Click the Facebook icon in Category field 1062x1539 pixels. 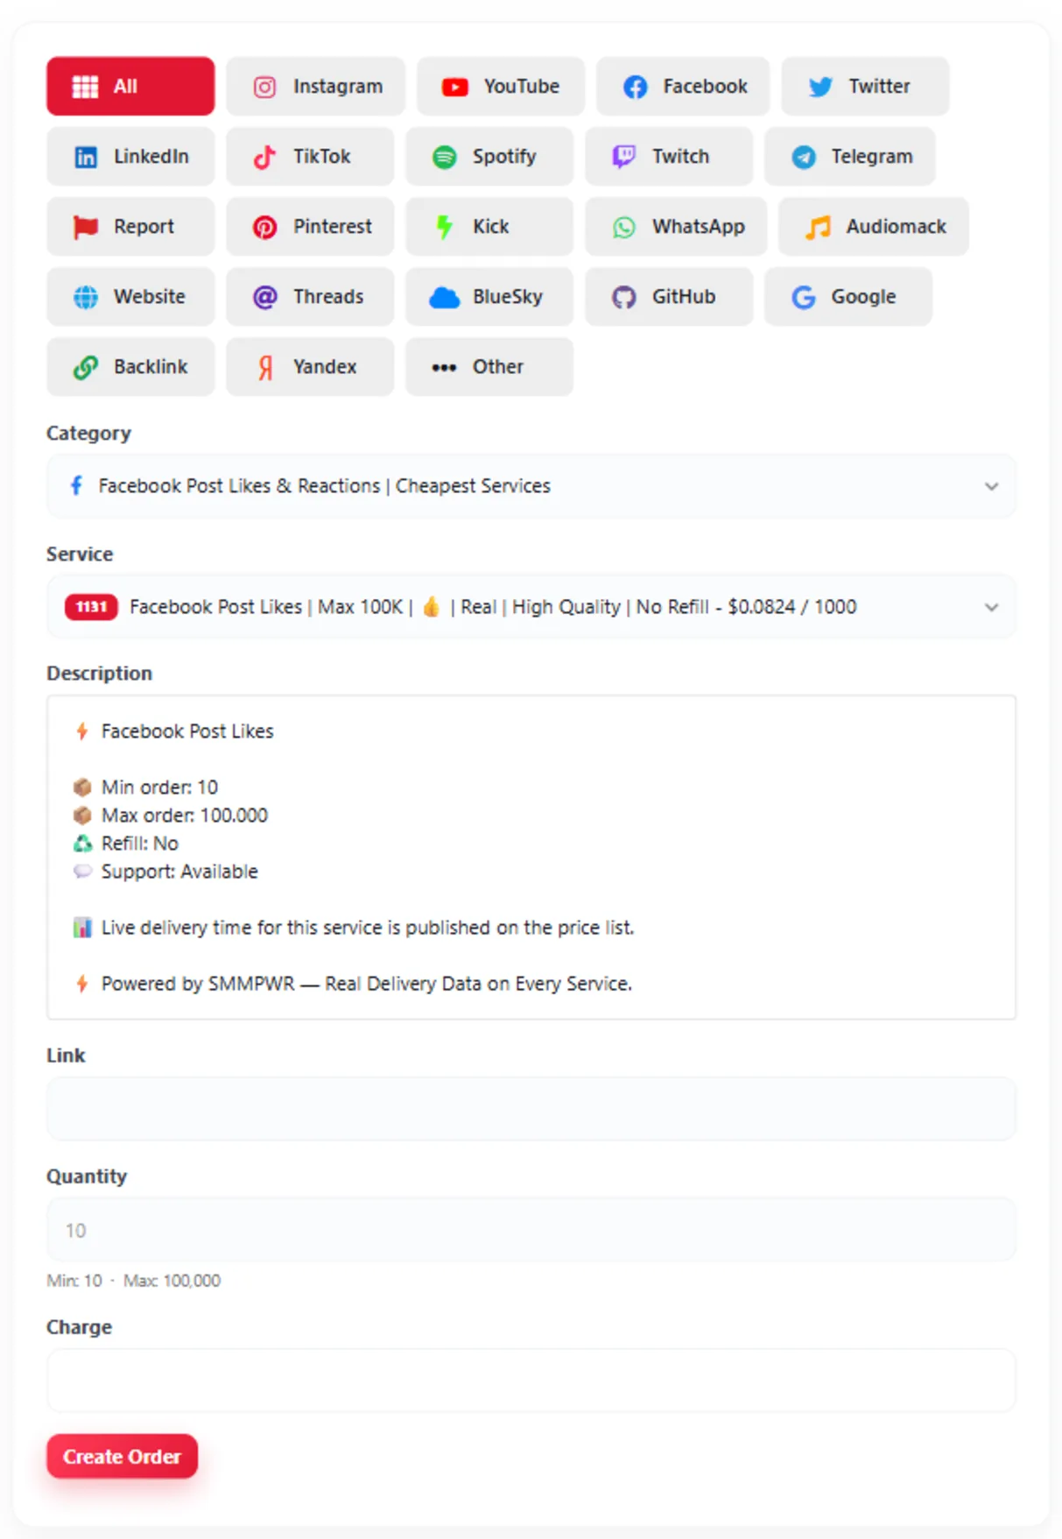point(77,485)
